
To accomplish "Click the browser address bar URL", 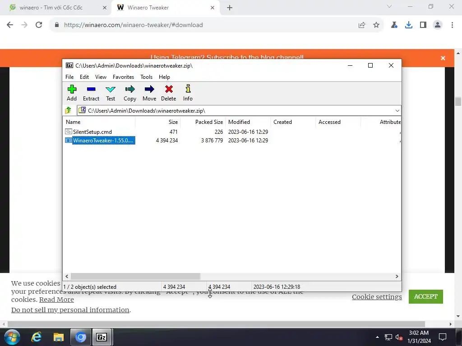I will coord(133,25).
